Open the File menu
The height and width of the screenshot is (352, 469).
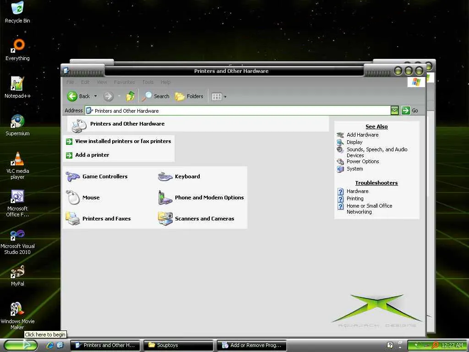(x=70, y=82)
